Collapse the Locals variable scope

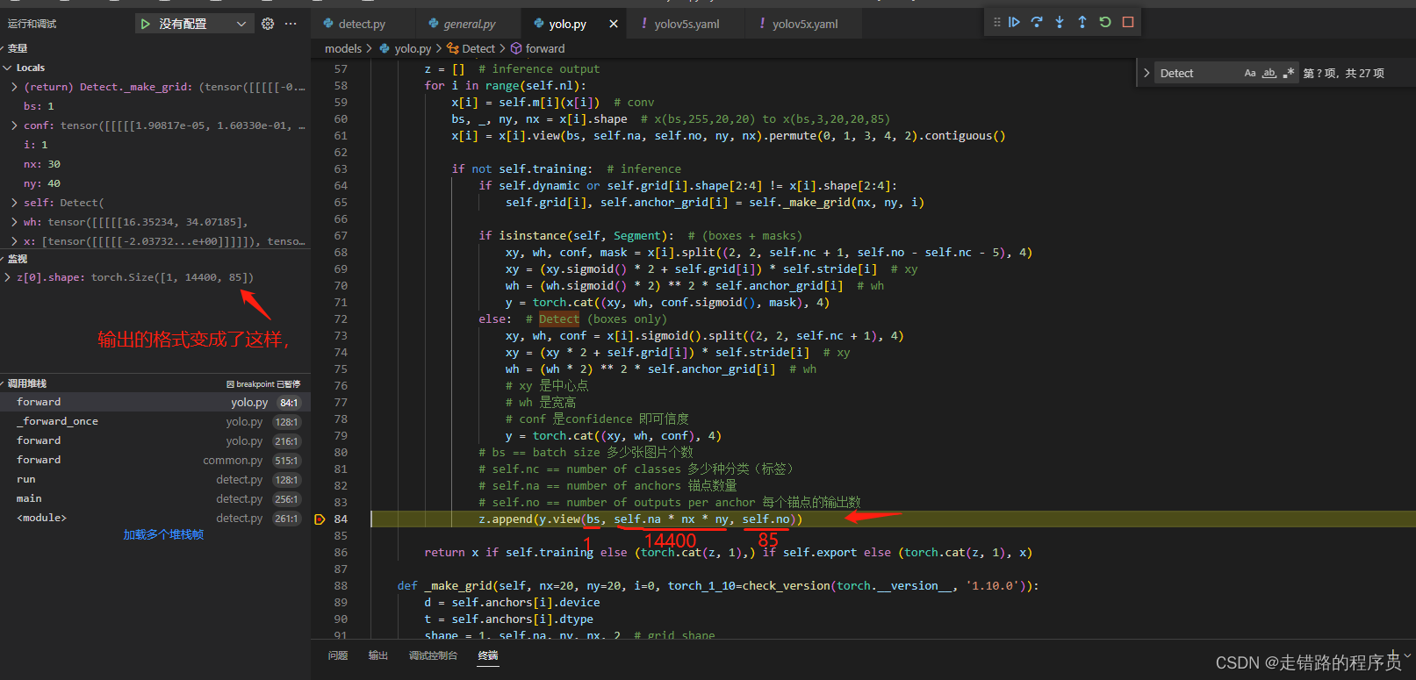[x=8, y=68]
